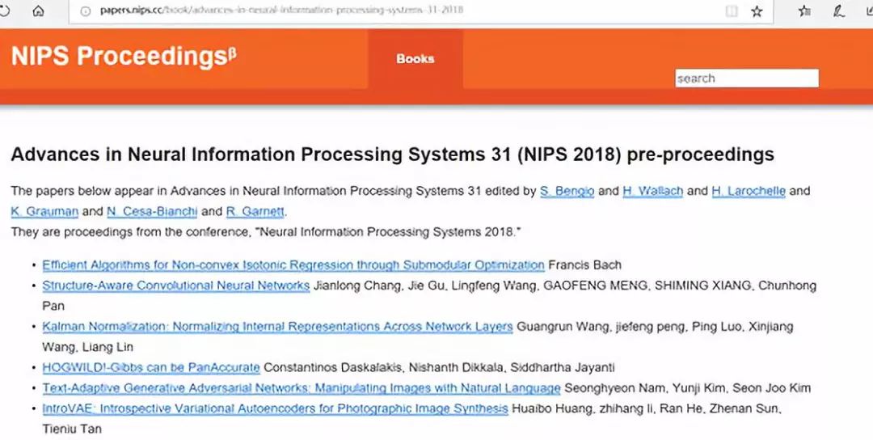Image resolution: width=873 pixels, height=440 pixels.
Task: Click author text Seonghyeon Nam
Action: [616, 388]
